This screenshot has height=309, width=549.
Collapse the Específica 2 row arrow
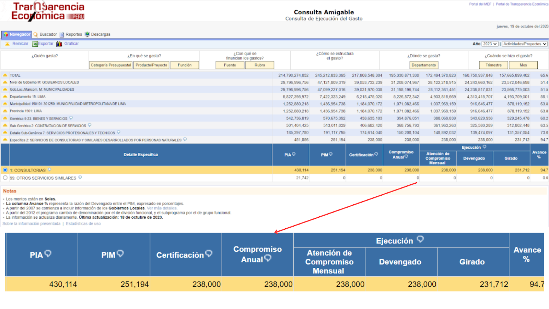coord(5,140)
